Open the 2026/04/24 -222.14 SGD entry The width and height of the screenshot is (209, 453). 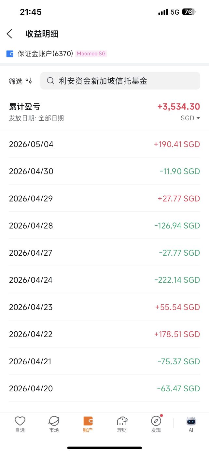click(104, 280)
